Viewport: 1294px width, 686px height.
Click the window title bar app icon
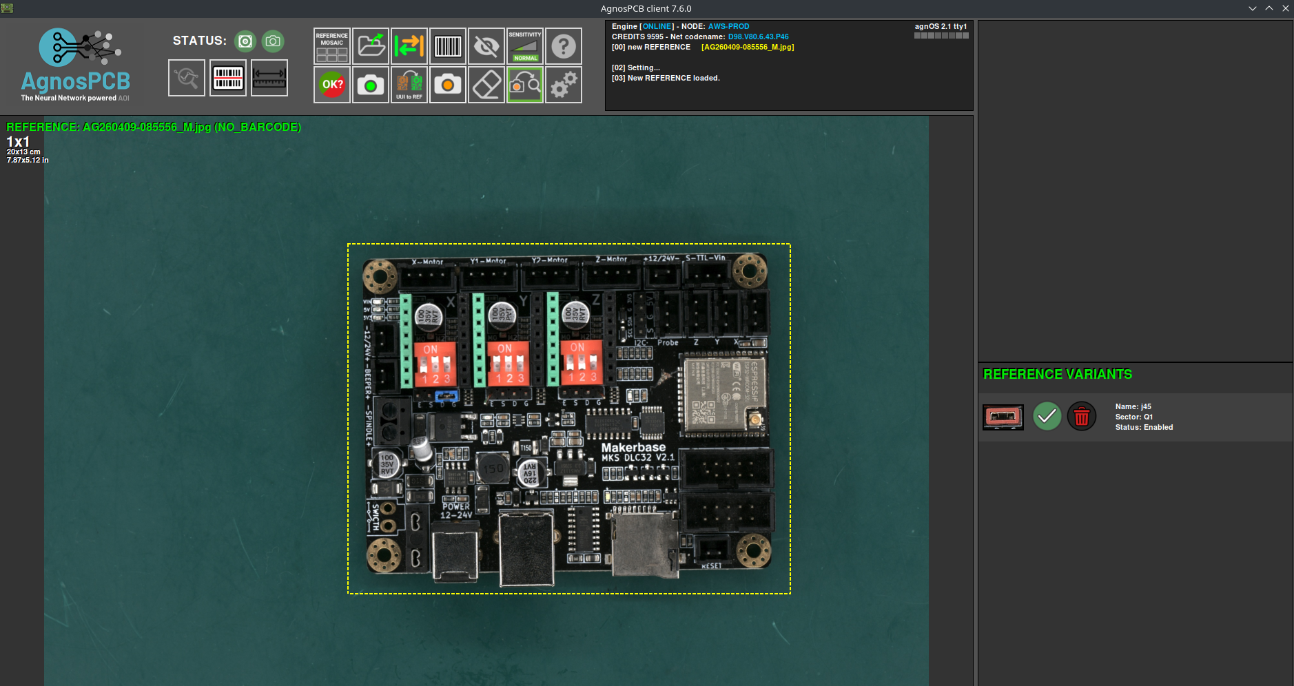(7, 8)
